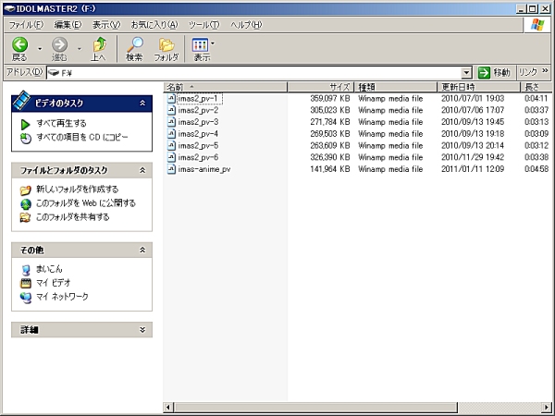Click the drive icon in address bar
555x416 pixels.
click(x=54, y=73)
